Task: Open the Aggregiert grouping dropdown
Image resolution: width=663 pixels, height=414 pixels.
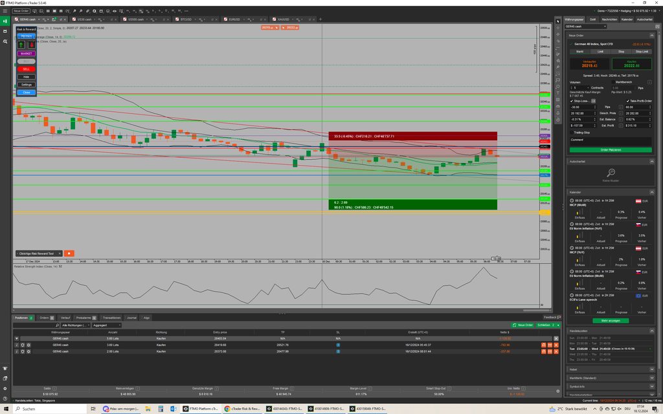Action: pos(107,325)
